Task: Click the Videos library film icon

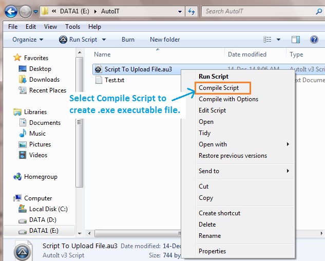Action: 23,155
